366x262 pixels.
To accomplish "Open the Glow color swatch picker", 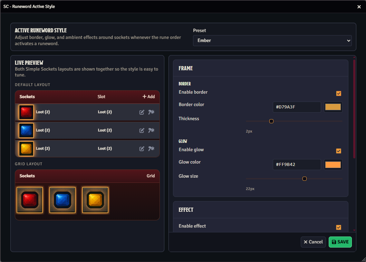I will click(333, 165).
